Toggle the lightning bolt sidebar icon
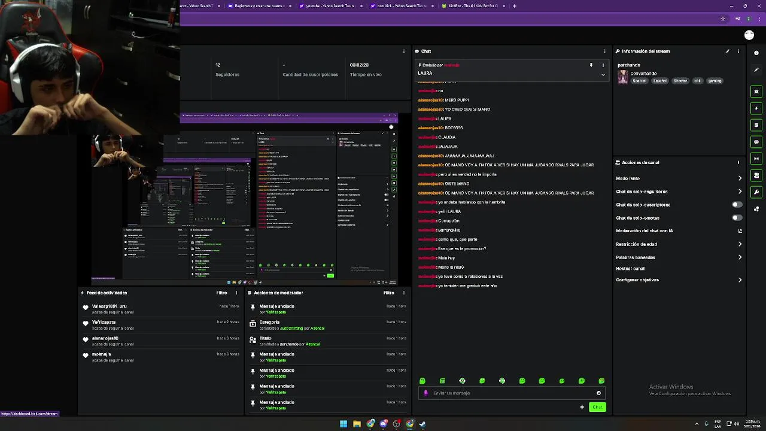766x431 pixels. click(756, 108)
